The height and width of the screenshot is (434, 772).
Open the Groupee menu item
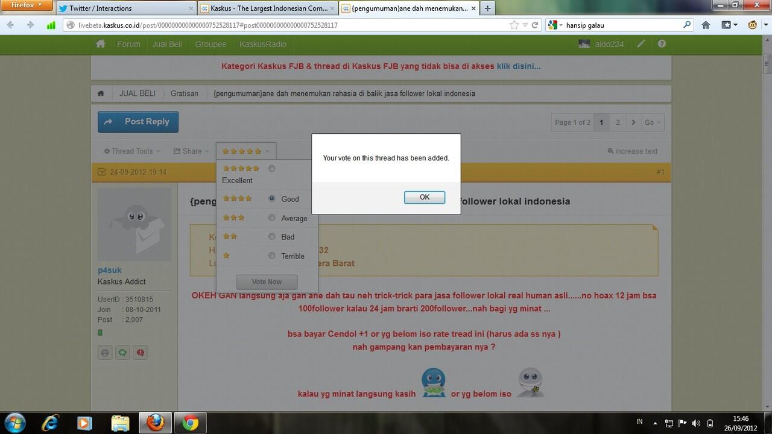tap(210, 44)
